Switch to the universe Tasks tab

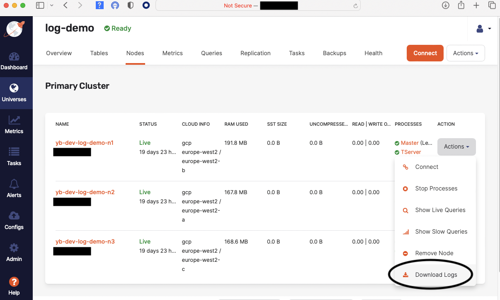coord(297,53)
